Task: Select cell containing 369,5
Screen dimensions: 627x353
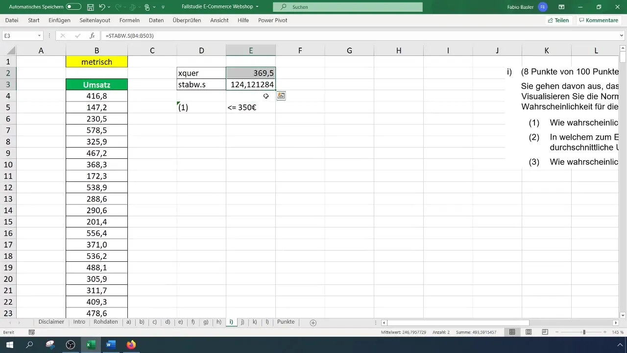Action: tap(251, 73)
